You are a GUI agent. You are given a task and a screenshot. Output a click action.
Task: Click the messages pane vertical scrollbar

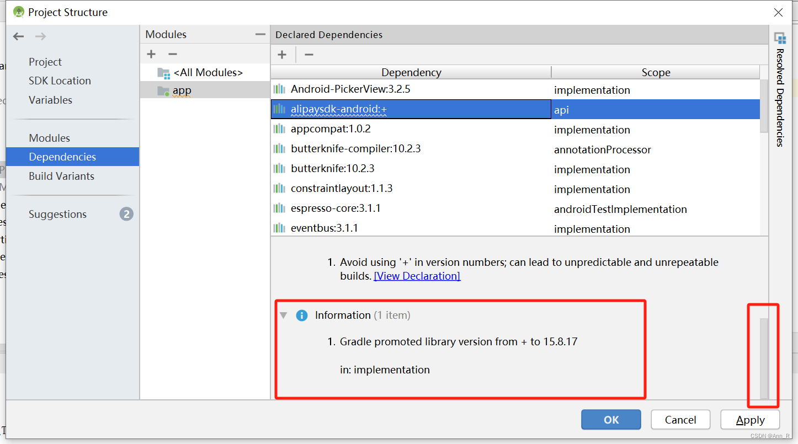point(764,358)
